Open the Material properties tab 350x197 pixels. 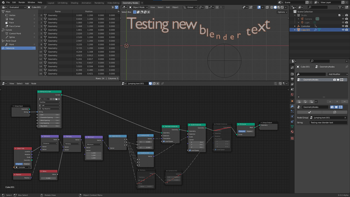pyautogui.click(x=292, y=132)
